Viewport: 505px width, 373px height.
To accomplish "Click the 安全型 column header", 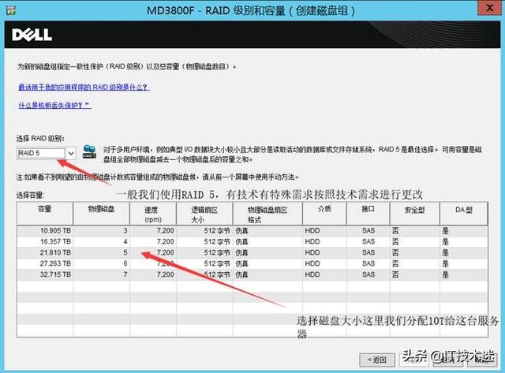I will (415, 214).
